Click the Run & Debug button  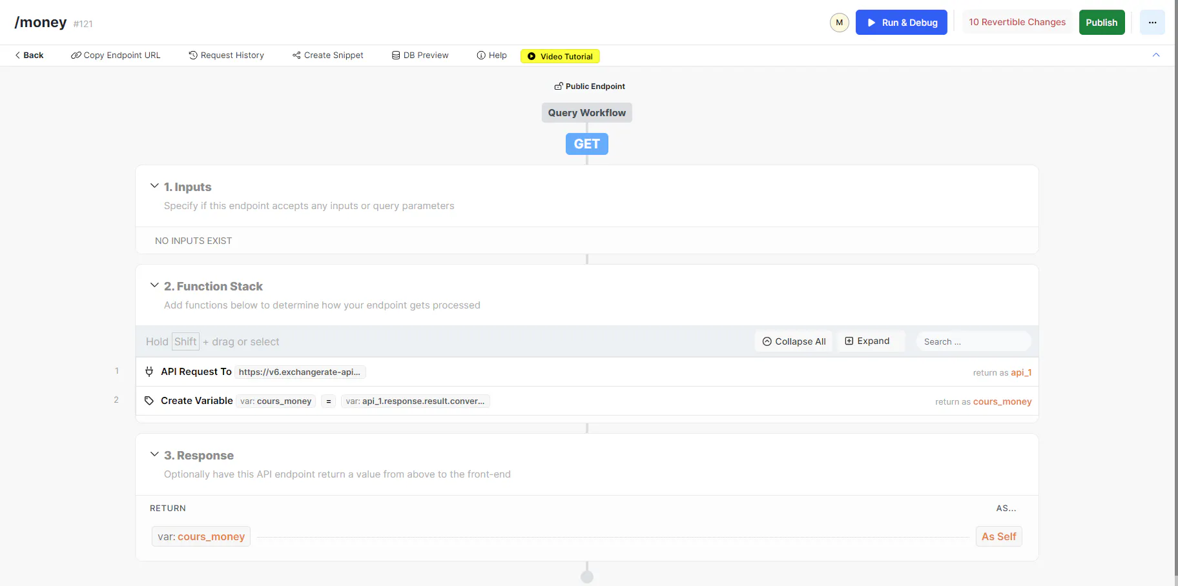[901, 22]
